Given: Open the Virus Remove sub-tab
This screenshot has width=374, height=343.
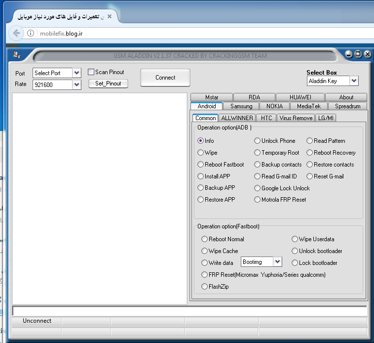Looking at the screenshot, I should click(x=296, y=118).
